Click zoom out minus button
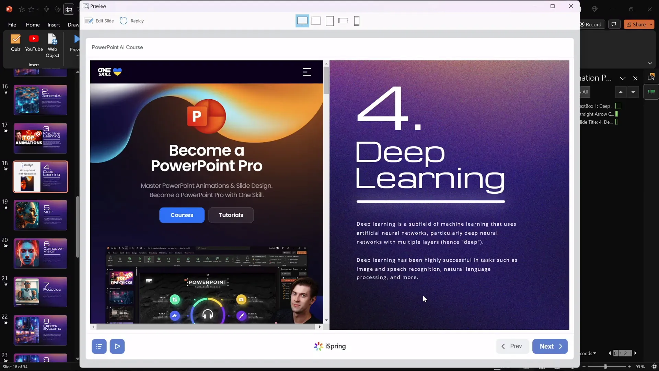659x371 pixels. point(584,367)
